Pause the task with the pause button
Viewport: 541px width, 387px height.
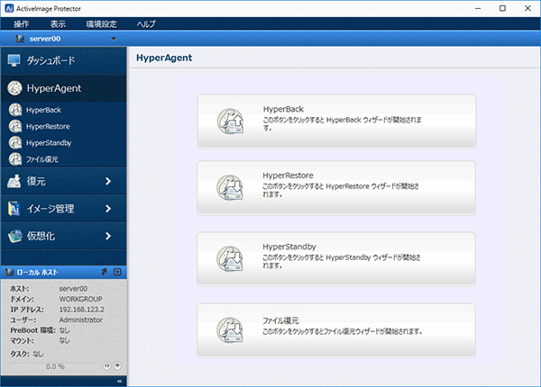click(106, 366)
